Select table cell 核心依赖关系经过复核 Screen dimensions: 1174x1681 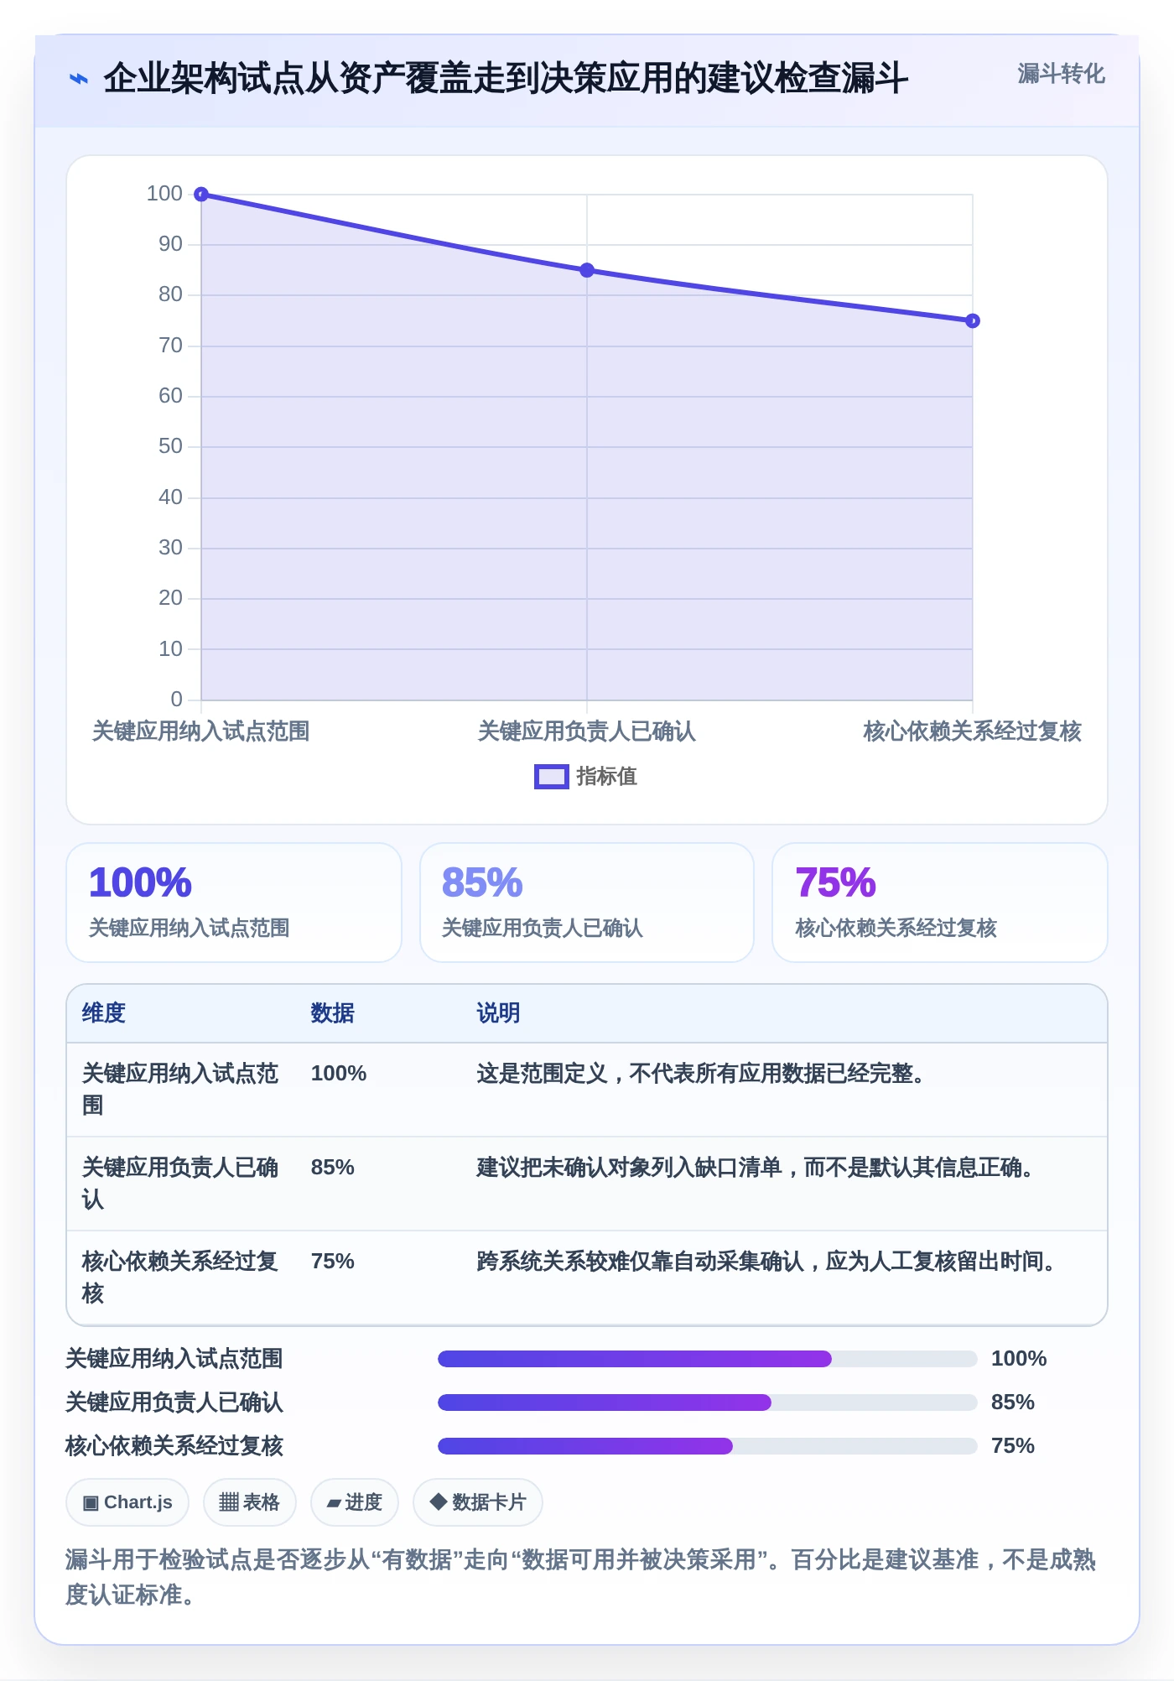tap(180, 1278)
